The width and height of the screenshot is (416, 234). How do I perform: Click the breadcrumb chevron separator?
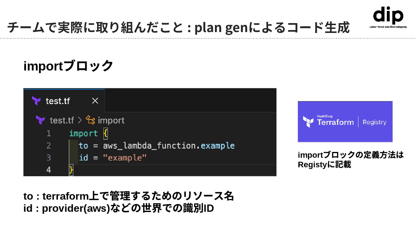coord(80,120)
